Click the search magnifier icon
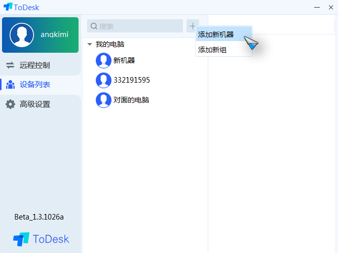Viewport: 338px width, 253px height. pyautogui.click(x=94, y=26)
